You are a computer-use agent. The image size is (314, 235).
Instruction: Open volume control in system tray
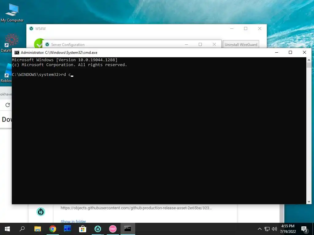pos(274,229)
